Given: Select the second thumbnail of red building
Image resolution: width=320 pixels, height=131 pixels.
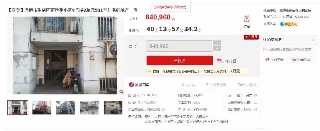Looking at the screenshot, I should click(41, 108).
